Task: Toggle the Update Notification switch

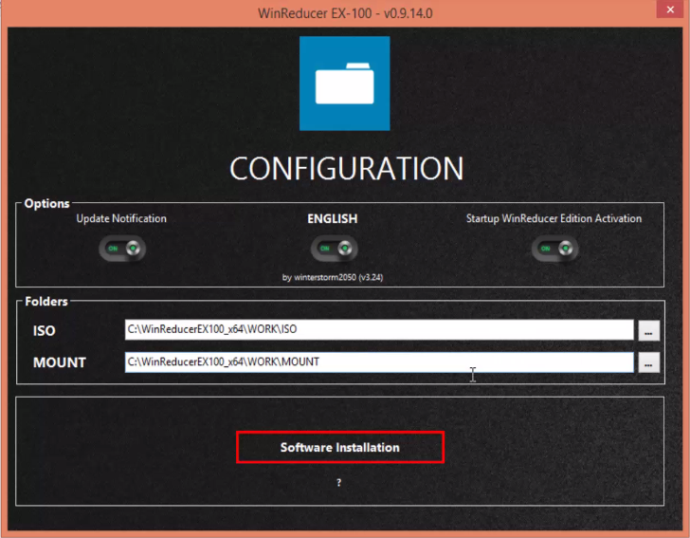Action: point(122,249)
